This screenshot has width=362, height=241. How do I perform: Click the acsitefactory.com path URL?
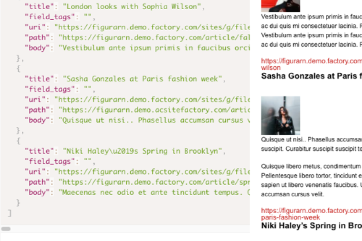(x=154, y=110)
